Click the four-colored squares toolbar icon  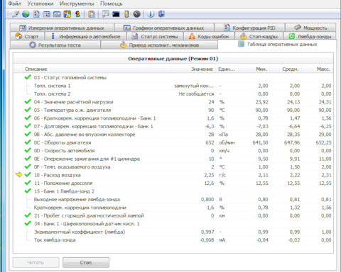coord(67,14)
